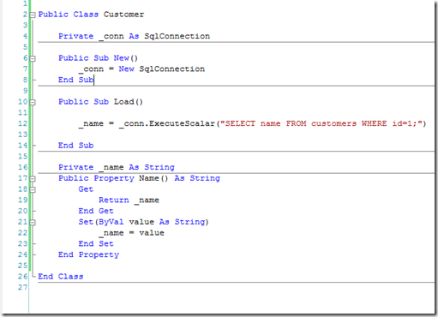Click 'End Sub' on line 14
Image resolution: width=438 pixels, height=317 pixels.
point(75,146)
